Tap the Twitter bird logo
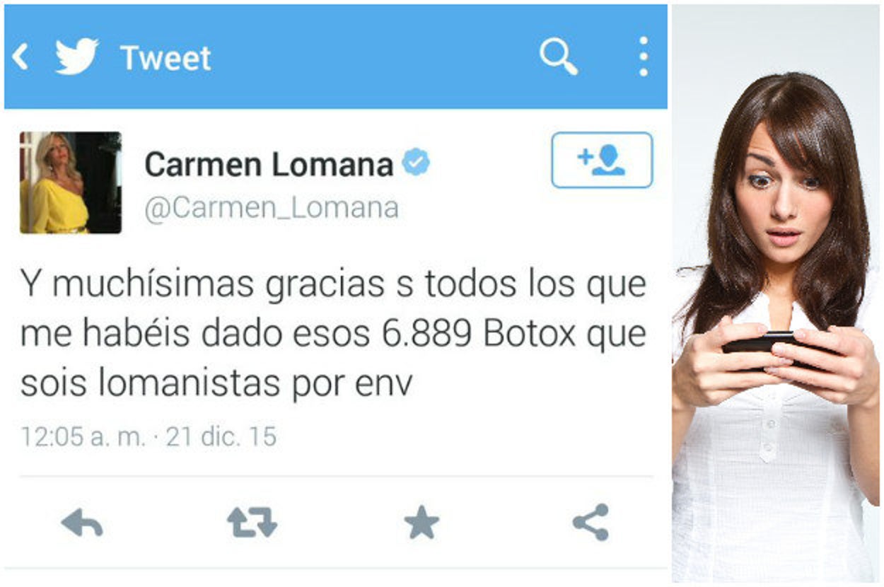Image resolution: width=884 pixels, height=587 pixels. tap(76, 57)
